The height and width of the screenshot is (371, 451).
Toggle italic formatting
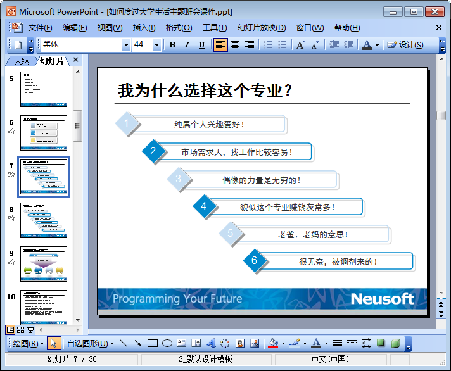point(187,45)
